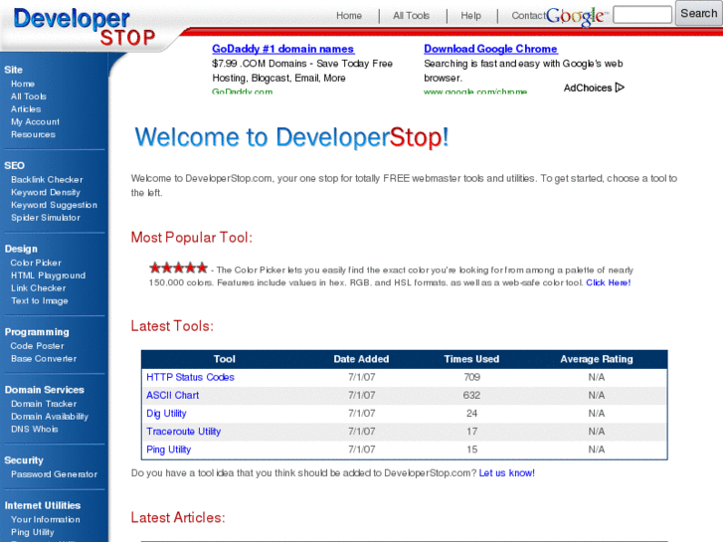Focus the Google search input field
Image resolution: width=723 pixels, height=542 pixels.
coord(642,15)
